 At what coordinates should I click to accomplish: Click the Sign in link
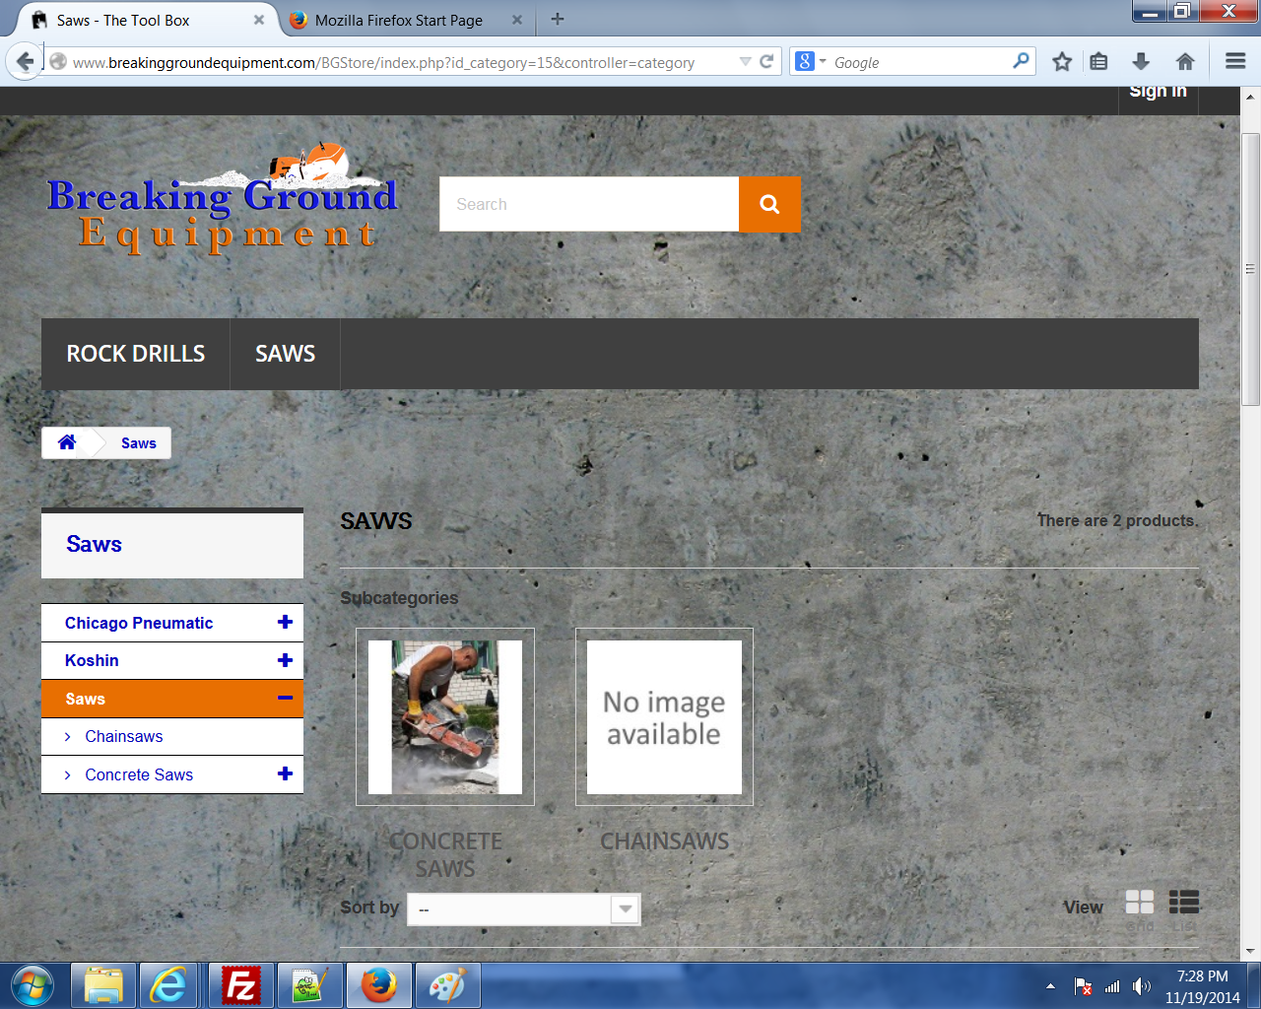tap(1158, 91)
